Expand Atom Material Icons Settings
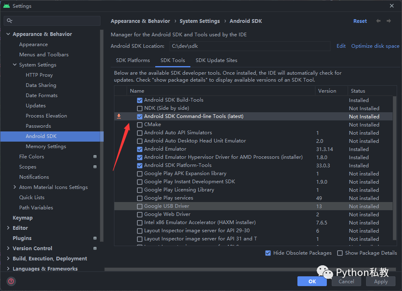The height and width of the screenshot is (291, 402). click(x=15, y=187)
